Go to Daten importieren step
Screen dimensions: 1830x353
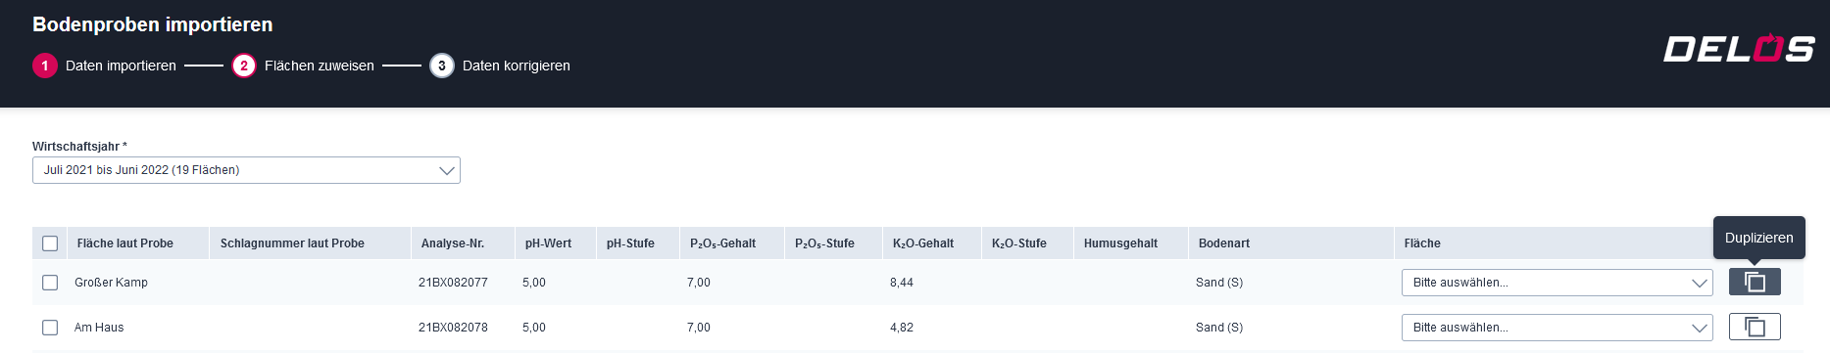pos(121,66)
